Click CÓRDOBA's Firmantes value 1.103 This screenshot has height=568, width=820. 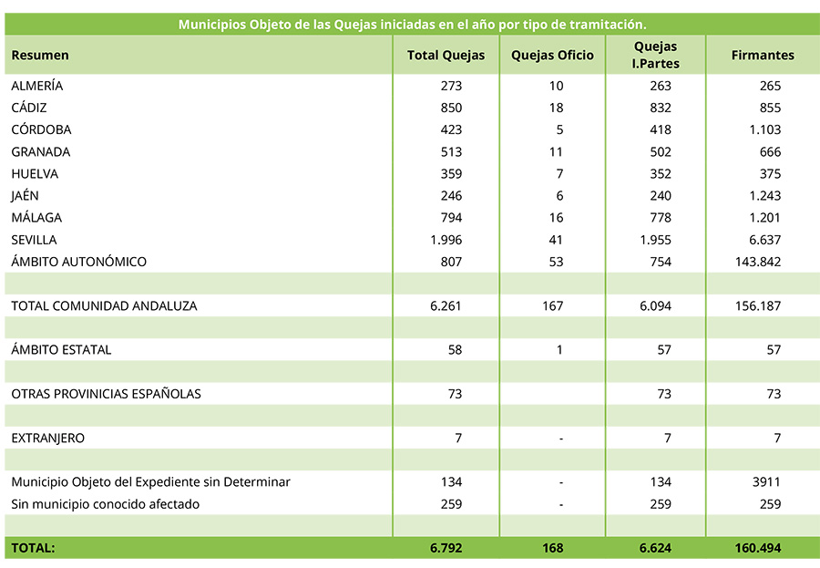[764, 130]
